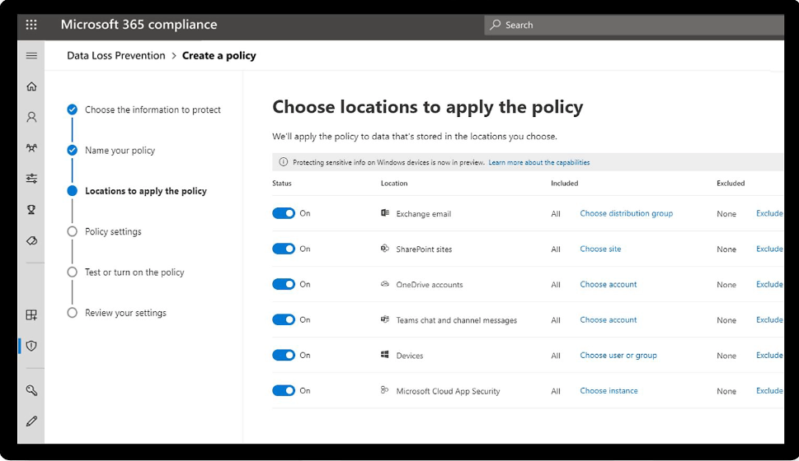
Task: Click the Microsoft 365 compliance title
Action: click(139, 25)
